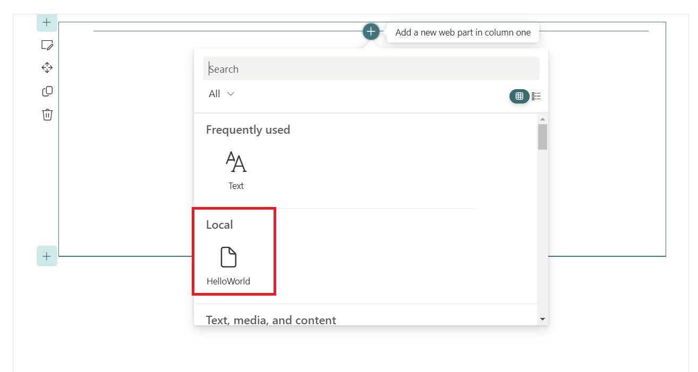Click the add section plus icon below the section

coord(47,256)
